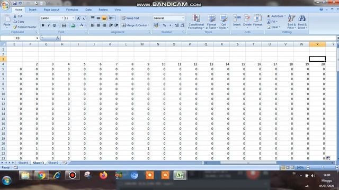Click the Name Box showing X3
The image size is (339, 190).
(x=17, y=38)
